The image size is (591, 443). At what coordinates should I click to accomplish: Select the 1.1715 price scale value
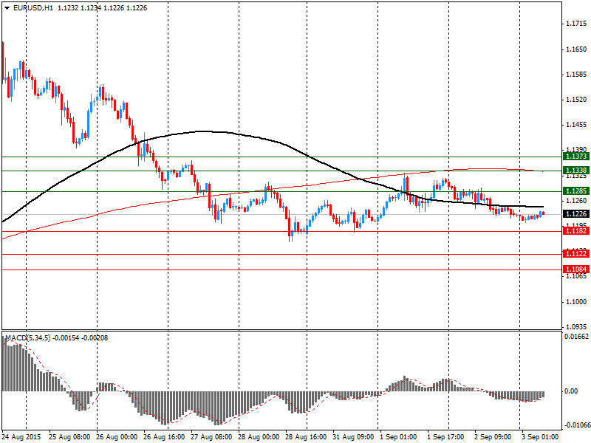(x=576, y=24)
